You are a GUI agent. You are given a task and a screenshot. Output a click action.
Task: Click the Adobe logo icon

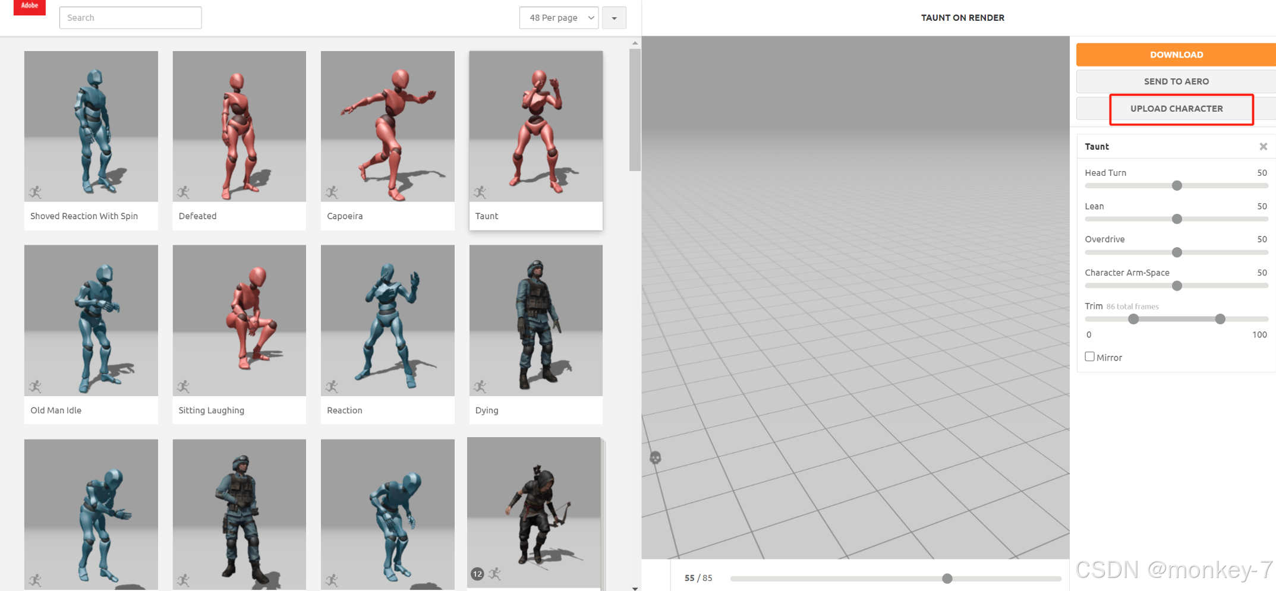[29, 7]
